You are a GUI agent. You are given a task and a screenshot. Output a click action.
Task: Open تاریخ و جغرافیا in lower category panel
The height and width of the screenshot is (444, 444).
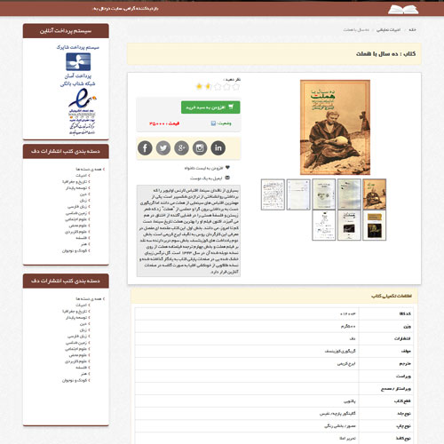pyautogui.click(x=75, y=312)
